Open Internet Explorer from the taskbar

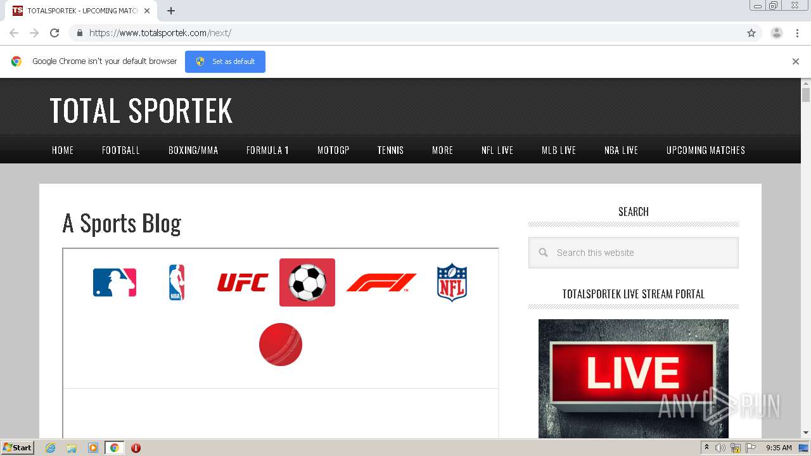(50, 448)
